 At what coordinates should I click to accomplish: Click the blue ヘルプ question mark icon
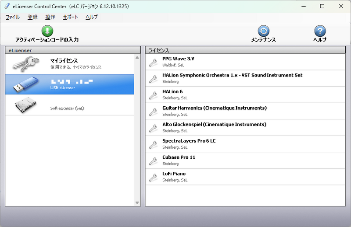click(320, 31)
